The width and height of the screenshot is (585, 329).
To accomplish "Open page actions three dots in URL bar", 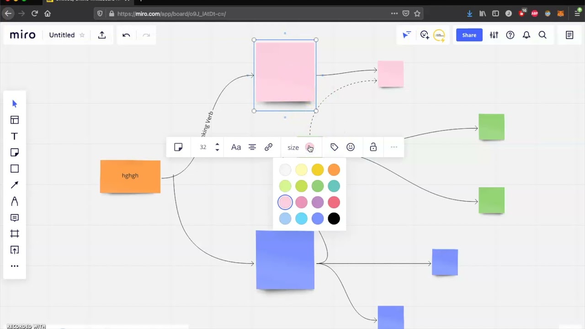I will 394,14.
